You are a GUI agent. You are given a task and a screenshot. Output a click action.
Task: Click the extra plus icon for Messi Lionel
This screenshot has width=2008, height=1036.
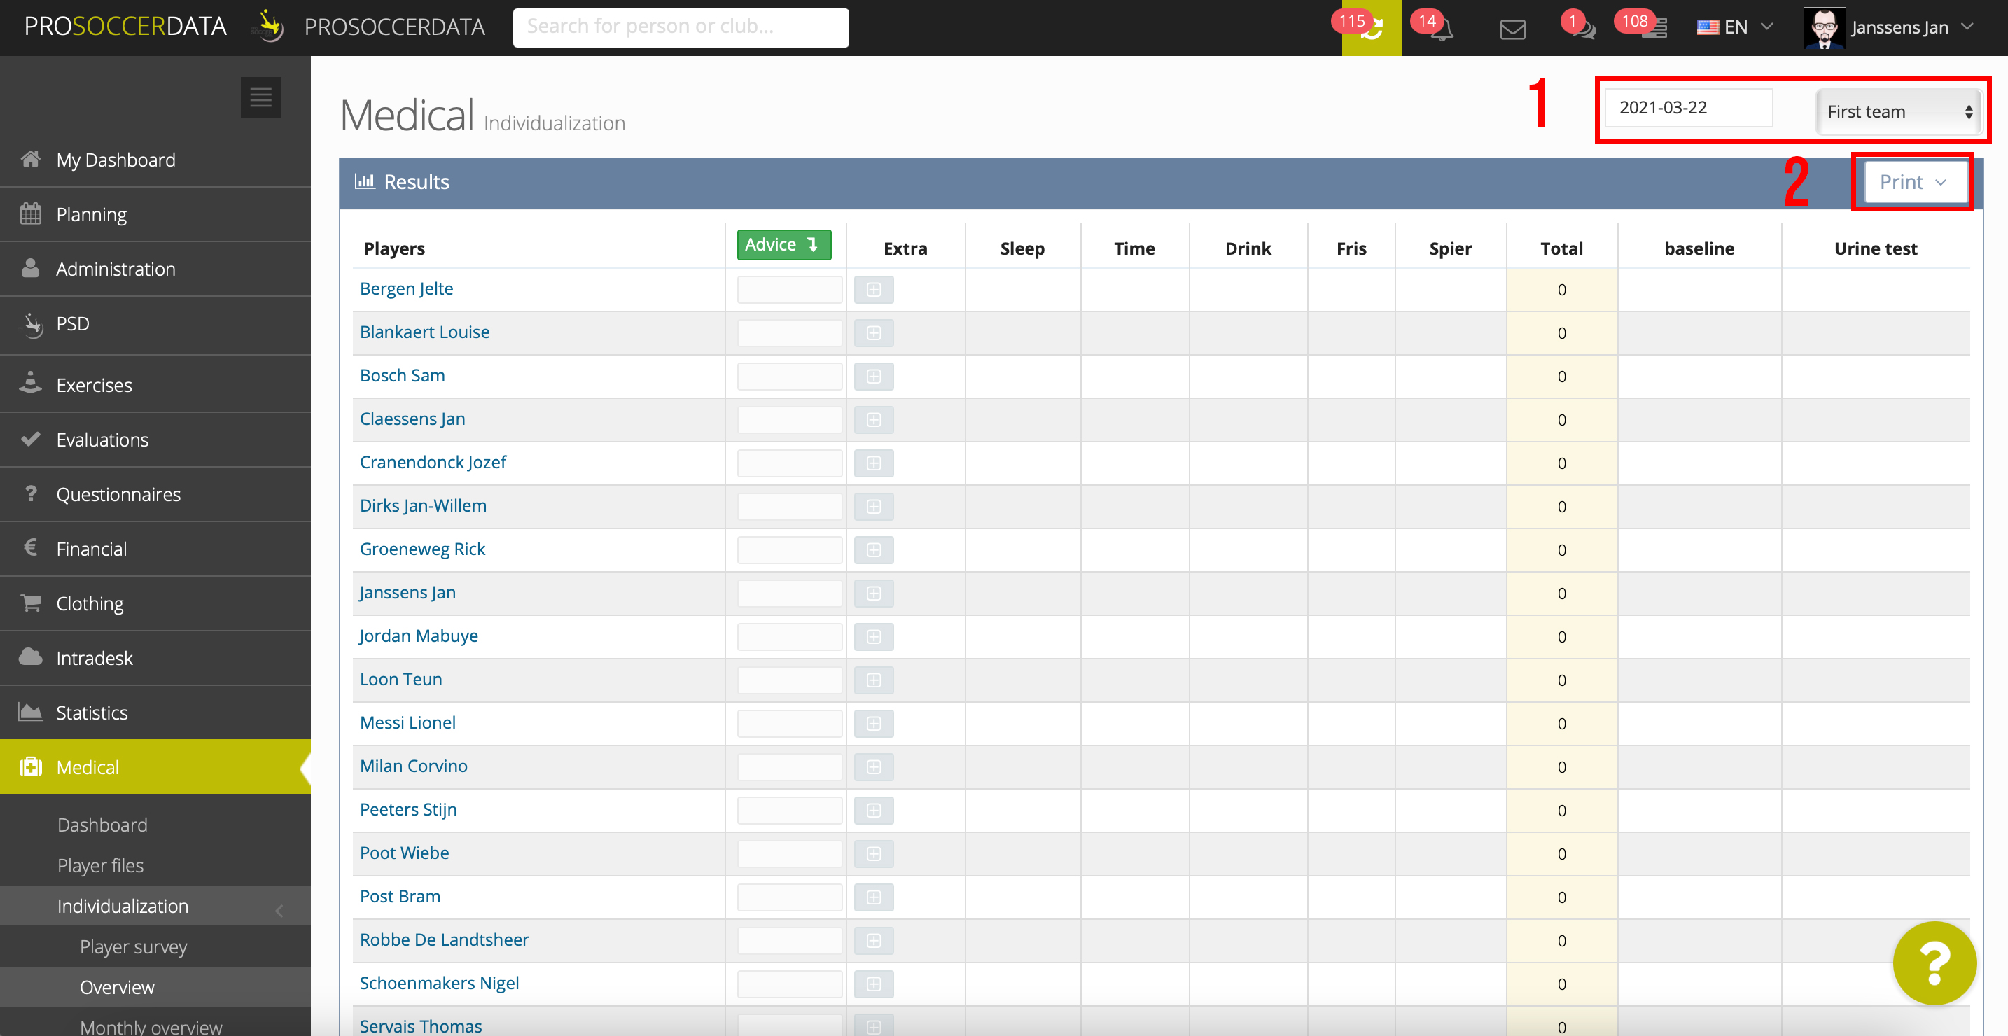tap(874, 724)
